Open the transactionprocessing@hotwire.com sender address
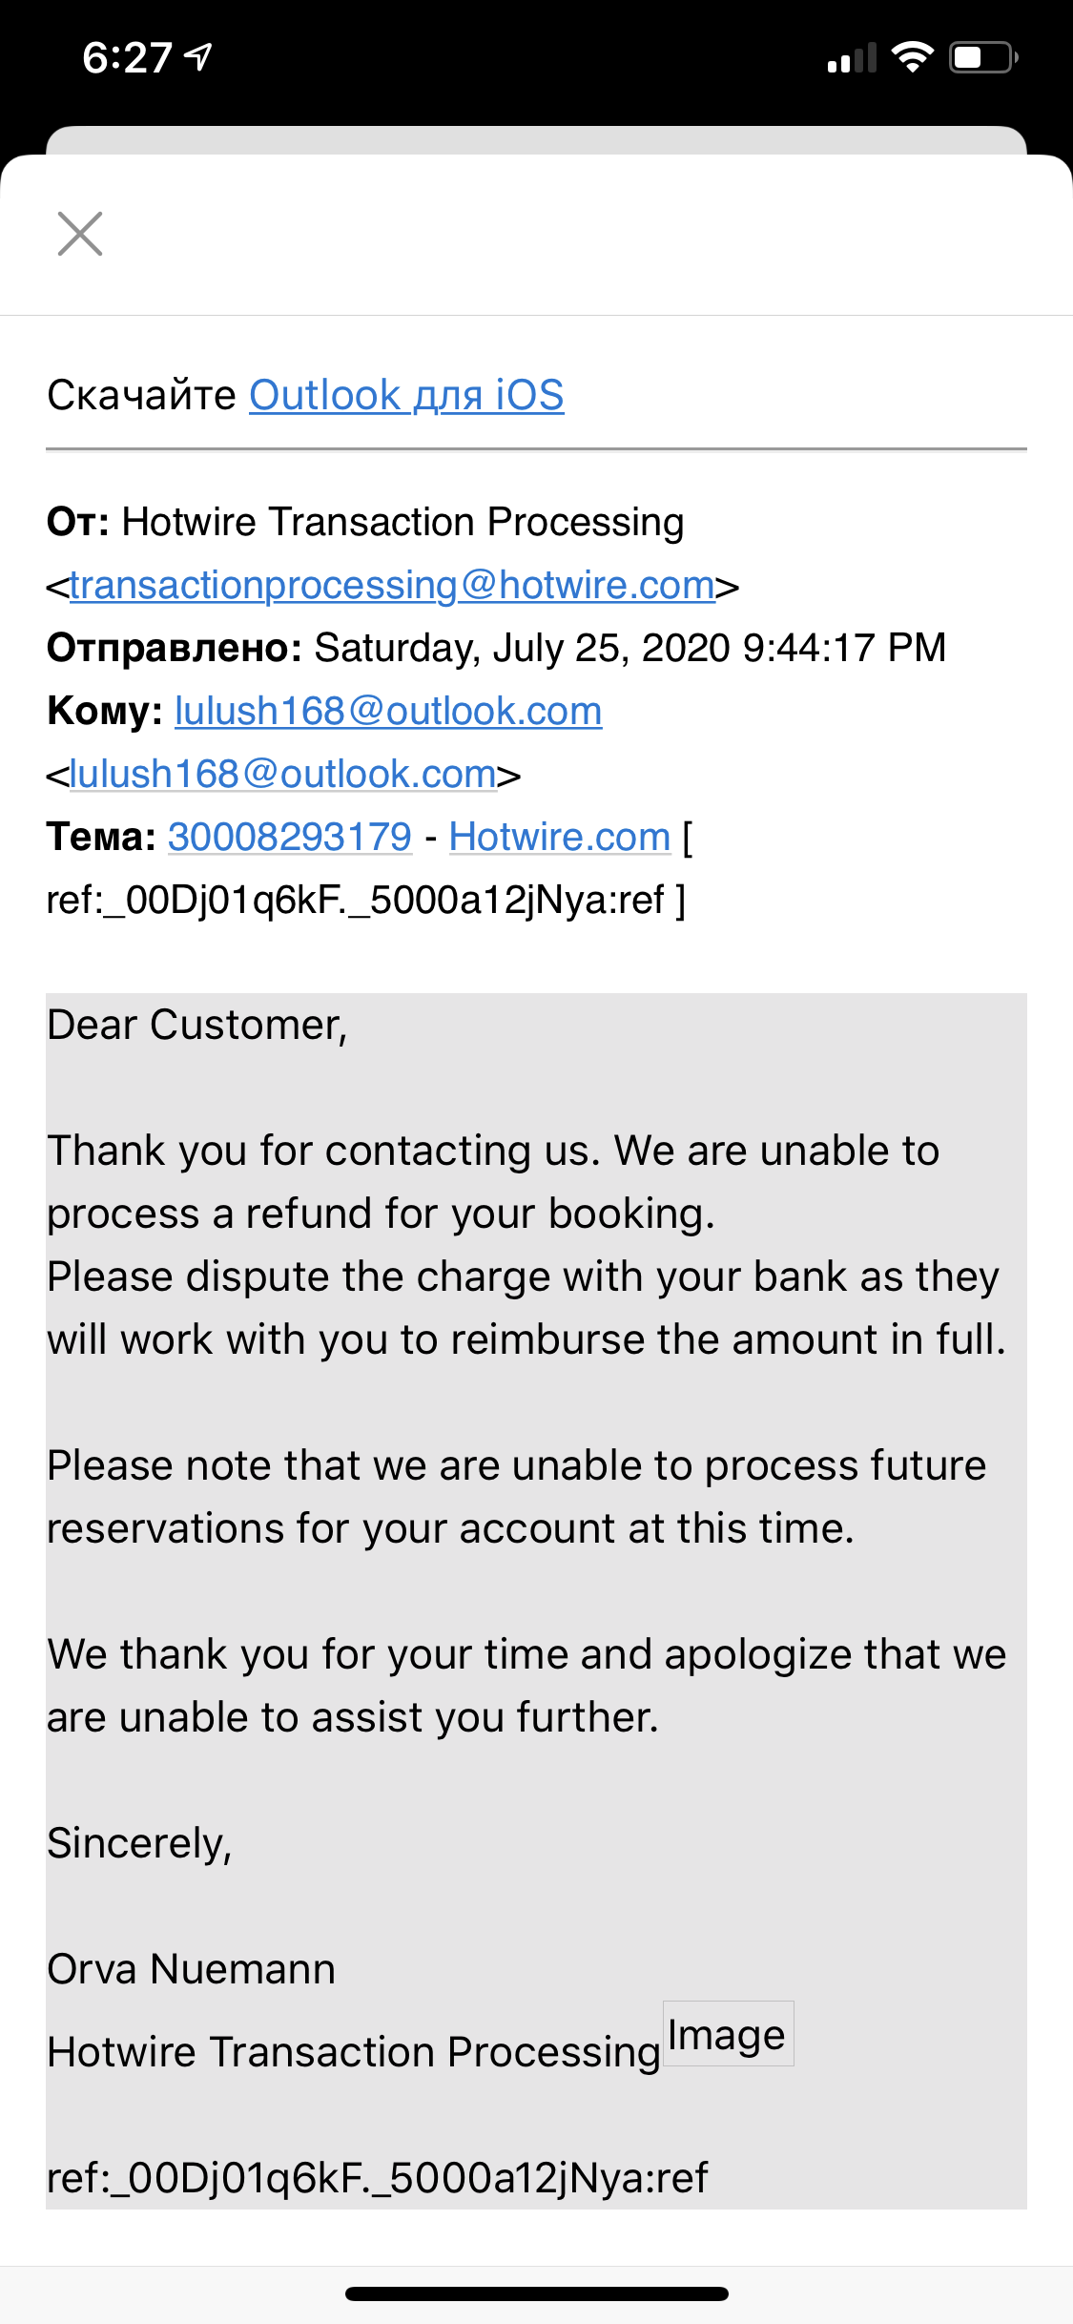This screenshot has width=1073, height=2324. click(x=392, y=585)
